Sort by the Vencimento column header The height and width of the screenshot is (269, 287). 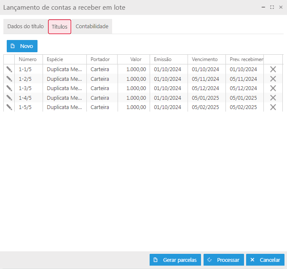(205, 59)
